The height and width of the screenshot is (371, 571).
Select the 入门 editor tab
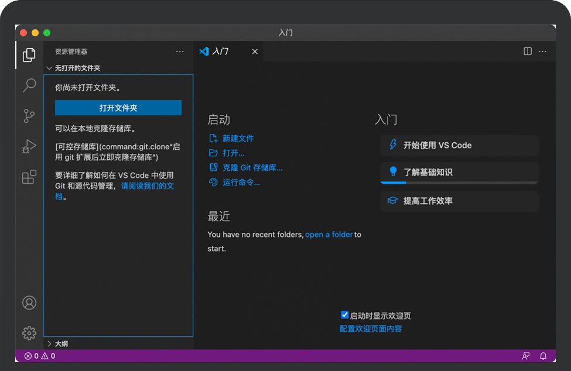[x=220, y=51]
